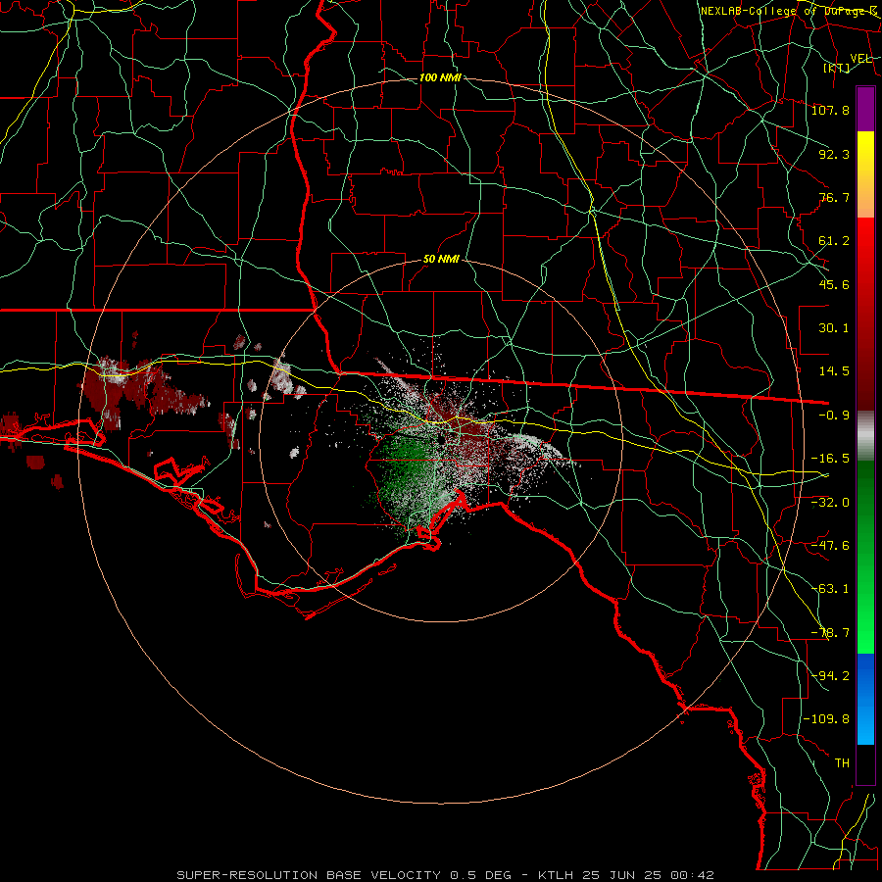This screenshot has width=882, height=882.
Task: Click the purple segment of the color bar
Action: (x=865, y=110)
